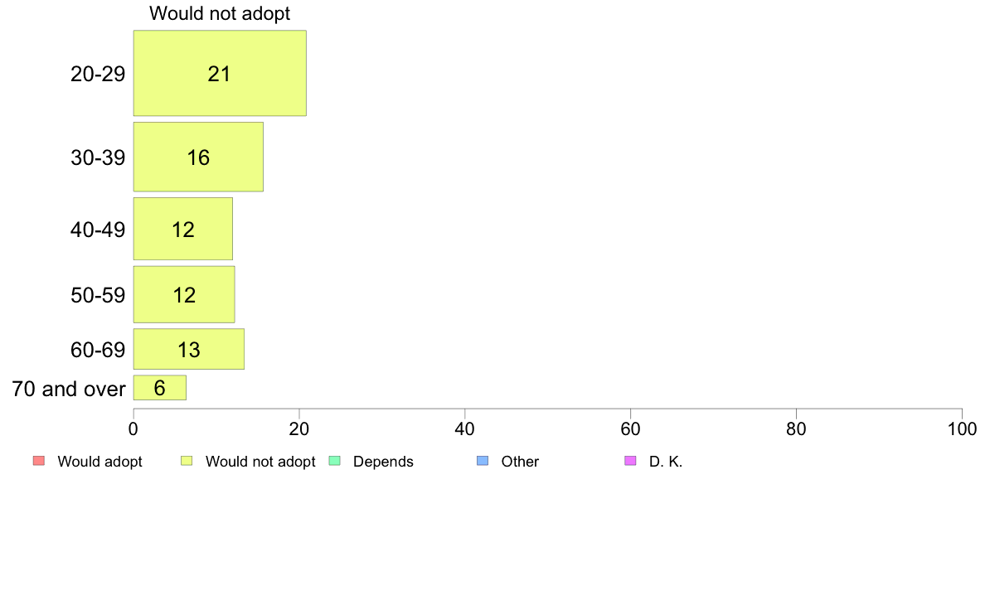Click the '60-69' age group label
The height and width of the screenshot is (610, 985).
click(98, 350)
